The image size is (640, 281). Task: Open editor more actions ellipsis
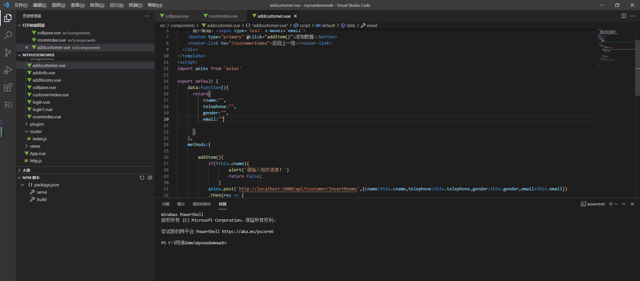[632, 16]
